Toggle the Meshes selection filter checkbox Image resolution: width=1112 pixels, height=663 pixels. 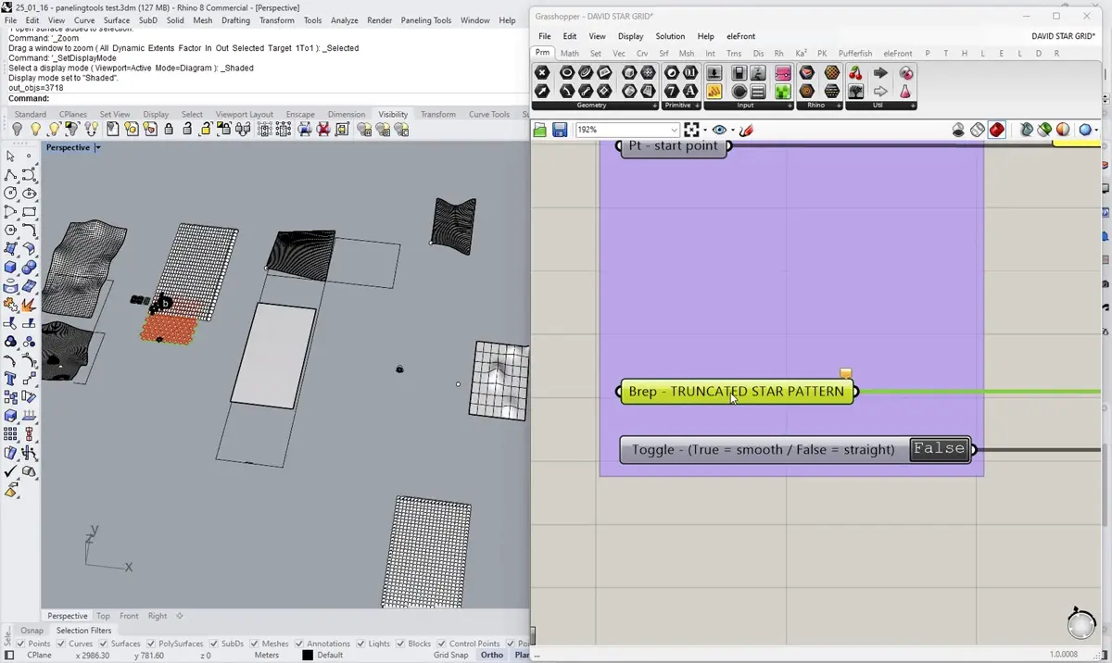(254, 644)
